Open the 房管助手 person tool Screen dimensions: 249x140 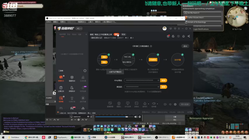72,89
